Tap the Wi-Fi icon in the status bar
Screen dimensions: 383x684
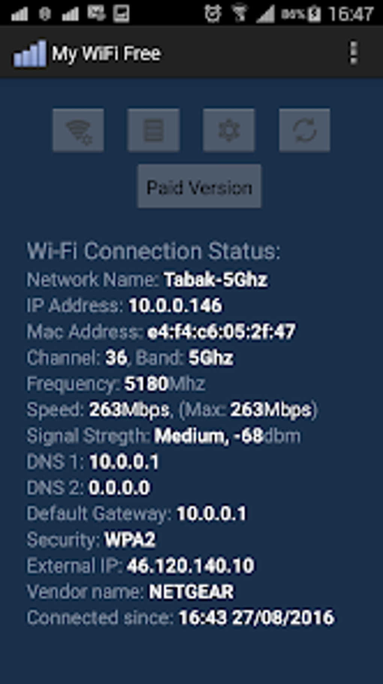coord(239,14)
